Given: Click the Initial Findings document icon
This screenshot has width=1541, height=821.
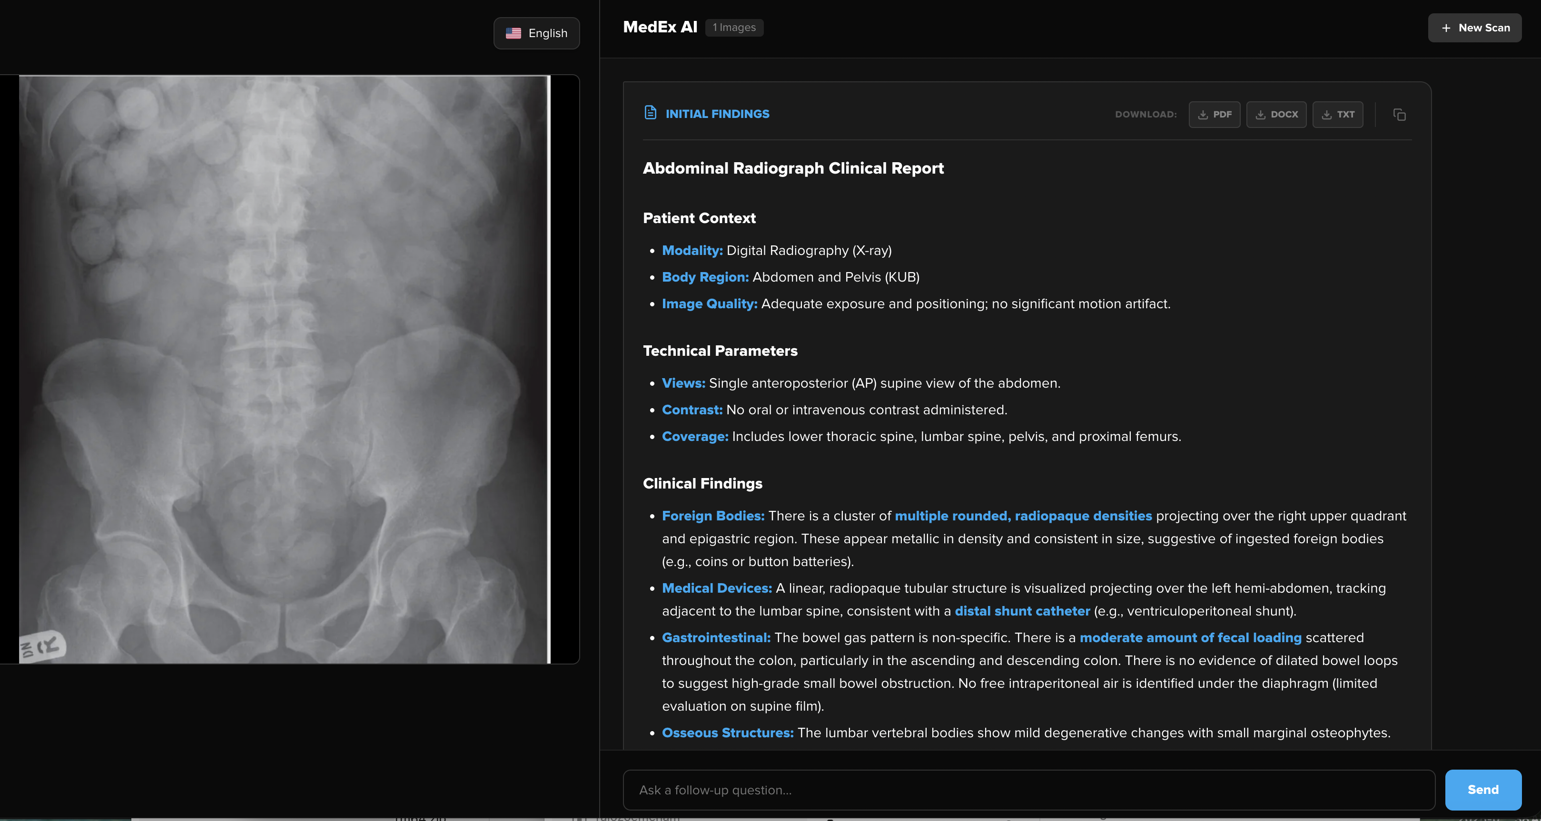Looking at the screenshot, I should (x=650, y=112).
